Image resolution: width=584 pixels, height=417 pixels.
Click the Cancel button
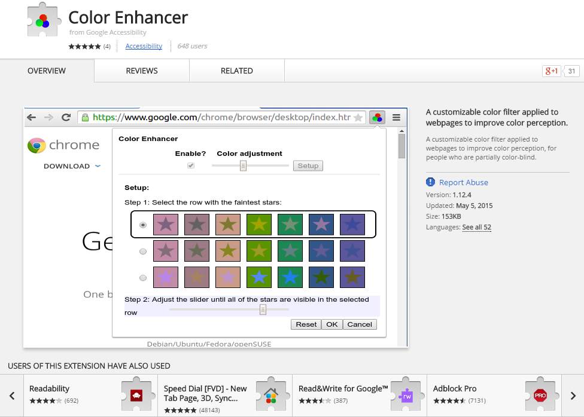(x=360, y=324)
